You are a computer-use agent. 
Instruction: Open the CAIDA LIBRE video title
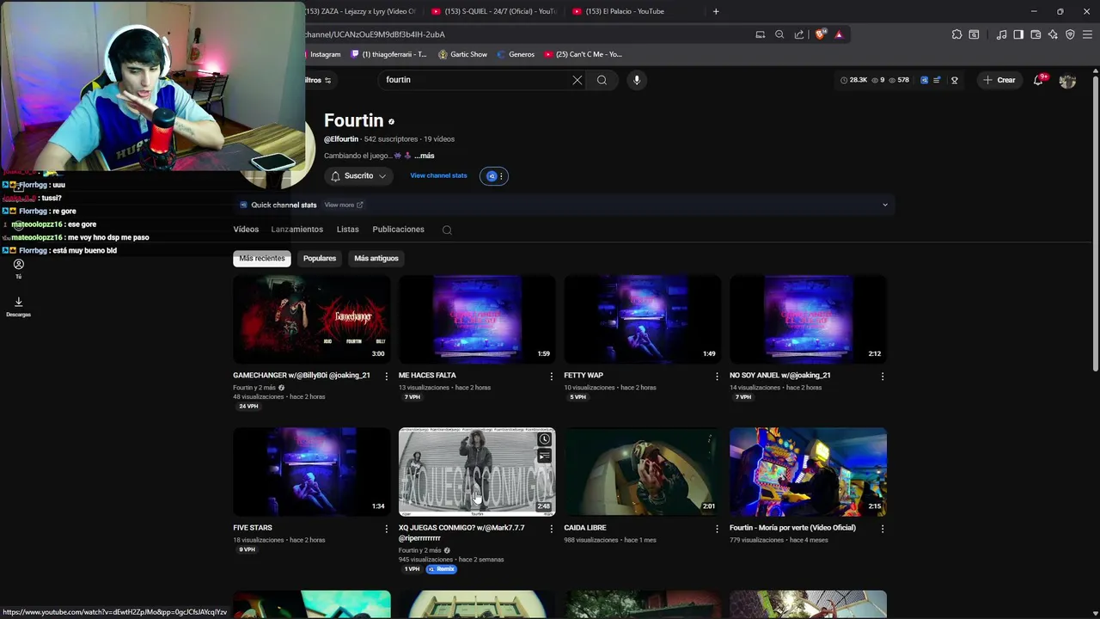pyautogui.click(x=585, y=528)
